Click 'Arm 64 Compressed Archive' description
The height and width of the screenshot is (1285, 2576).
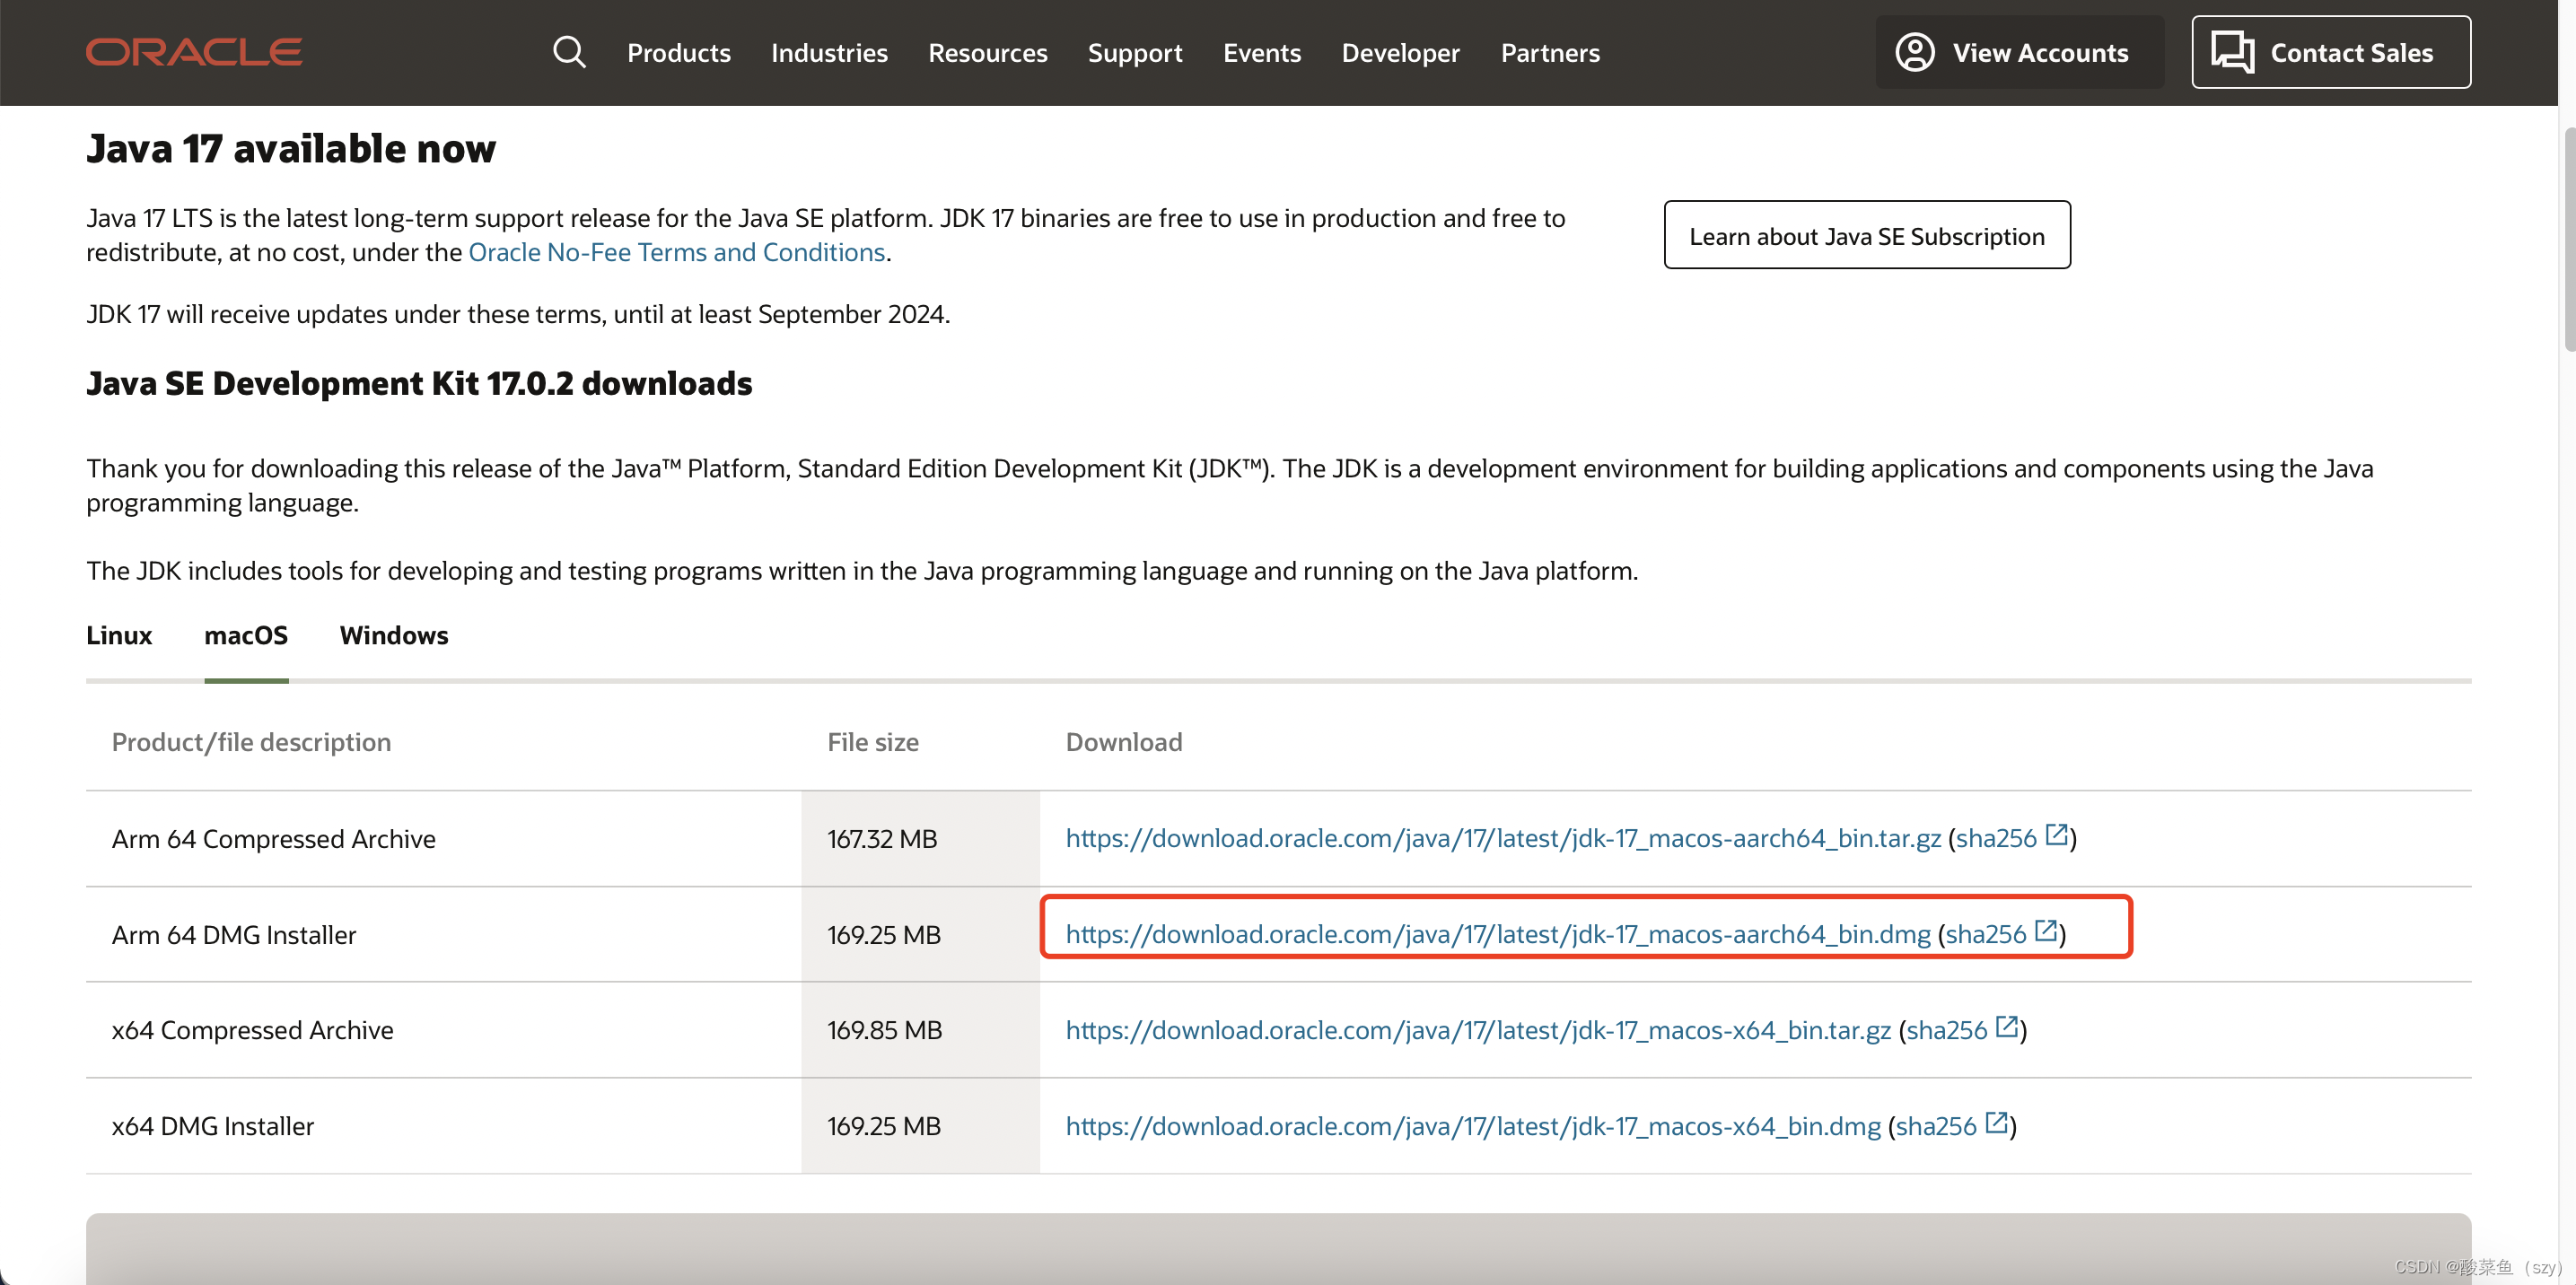tap(273, 839)
